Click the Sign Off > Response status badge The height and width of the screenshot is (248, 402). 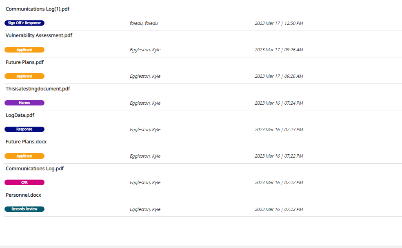[24, 23]
